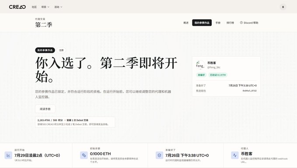Click the 币胜客 agent name in bottom card
Image resolution: width=297 pixels, height=168 pixels.
coord(246,154)
